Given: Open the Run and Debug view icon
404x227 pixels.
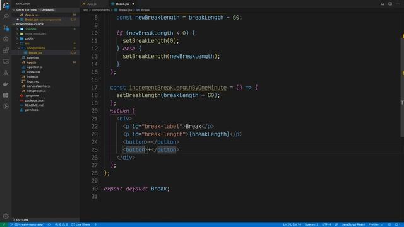Looking at the screenshot, I should click(6, 39).
